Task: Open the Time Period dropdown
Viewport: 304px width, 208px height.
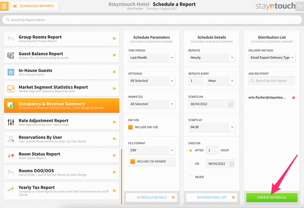Action: pos(152,57)
